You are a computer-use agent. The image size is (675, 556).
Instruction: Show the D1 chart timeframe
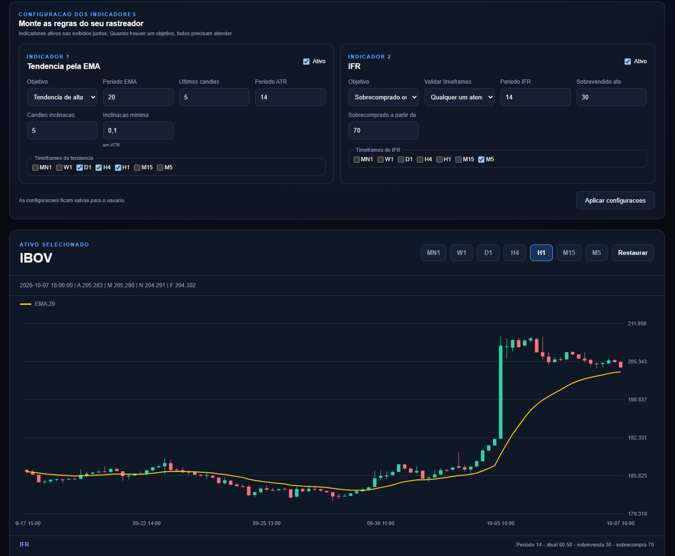pos(488,253)
